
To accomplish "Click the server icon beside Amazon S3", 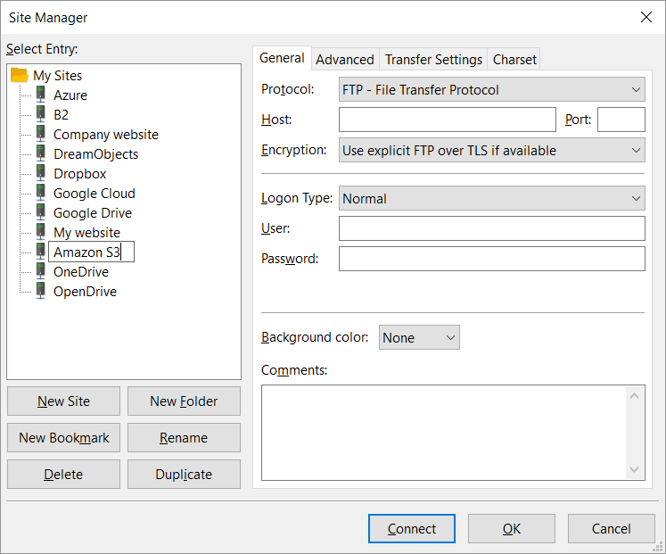I will point(41,251).
